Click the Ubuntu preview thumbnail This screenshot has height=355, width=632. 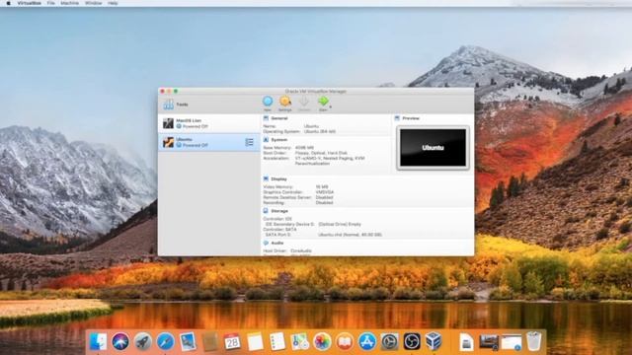pyautogui.click(x=433, y=148)
